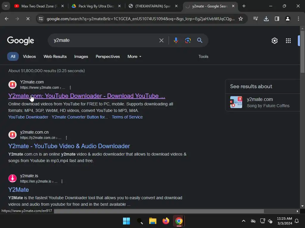Open Chrome downloads icon

[x=266, y=19]
